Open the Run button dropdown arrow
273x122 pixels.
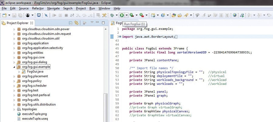[x=126, y=15]
